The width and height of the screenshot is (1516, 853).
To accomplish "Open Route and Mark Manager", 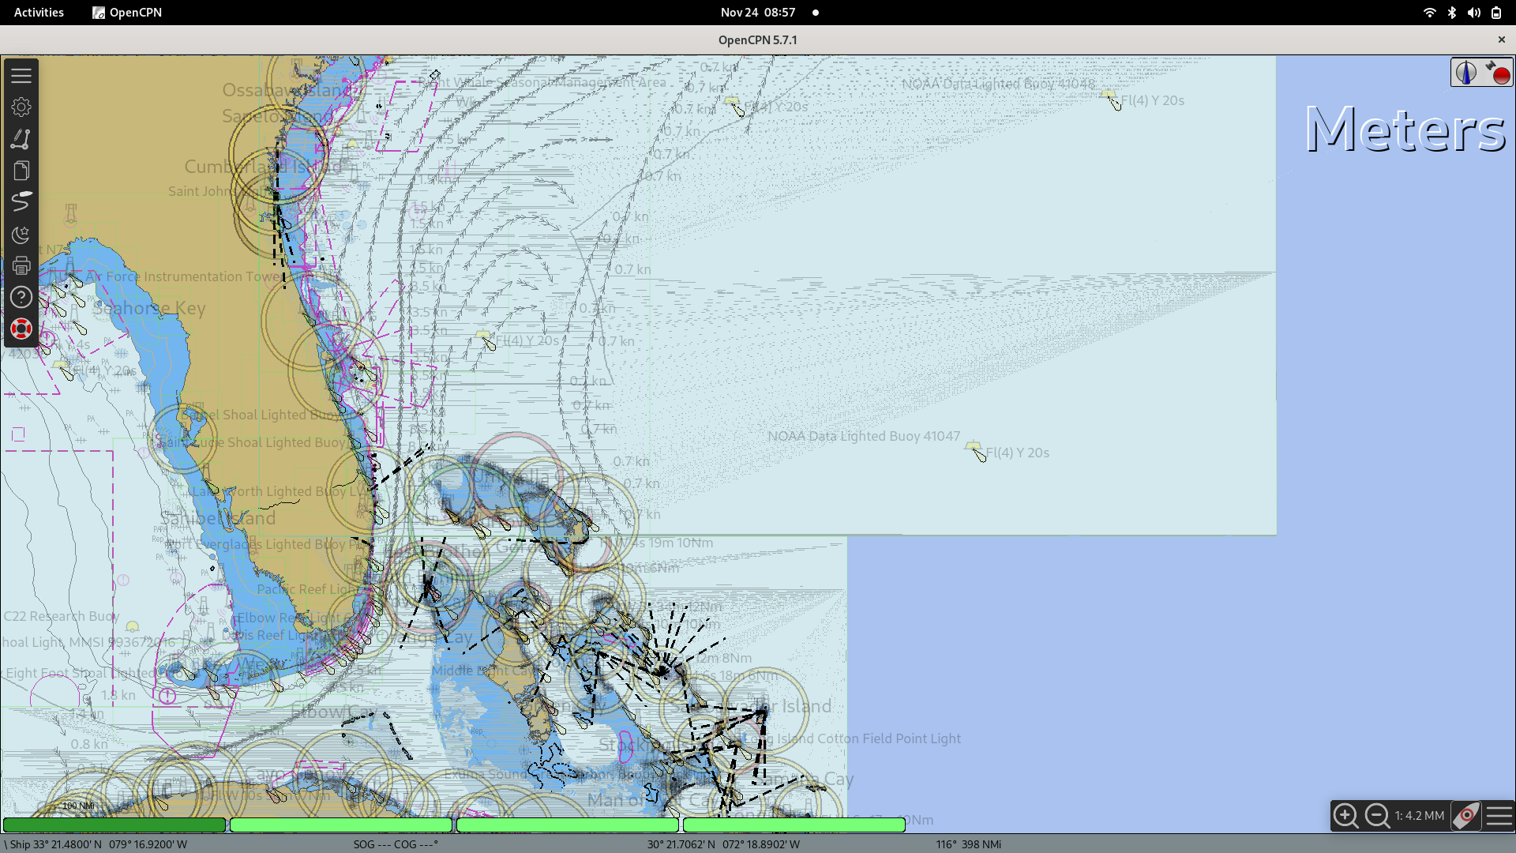I will point(21,171).
